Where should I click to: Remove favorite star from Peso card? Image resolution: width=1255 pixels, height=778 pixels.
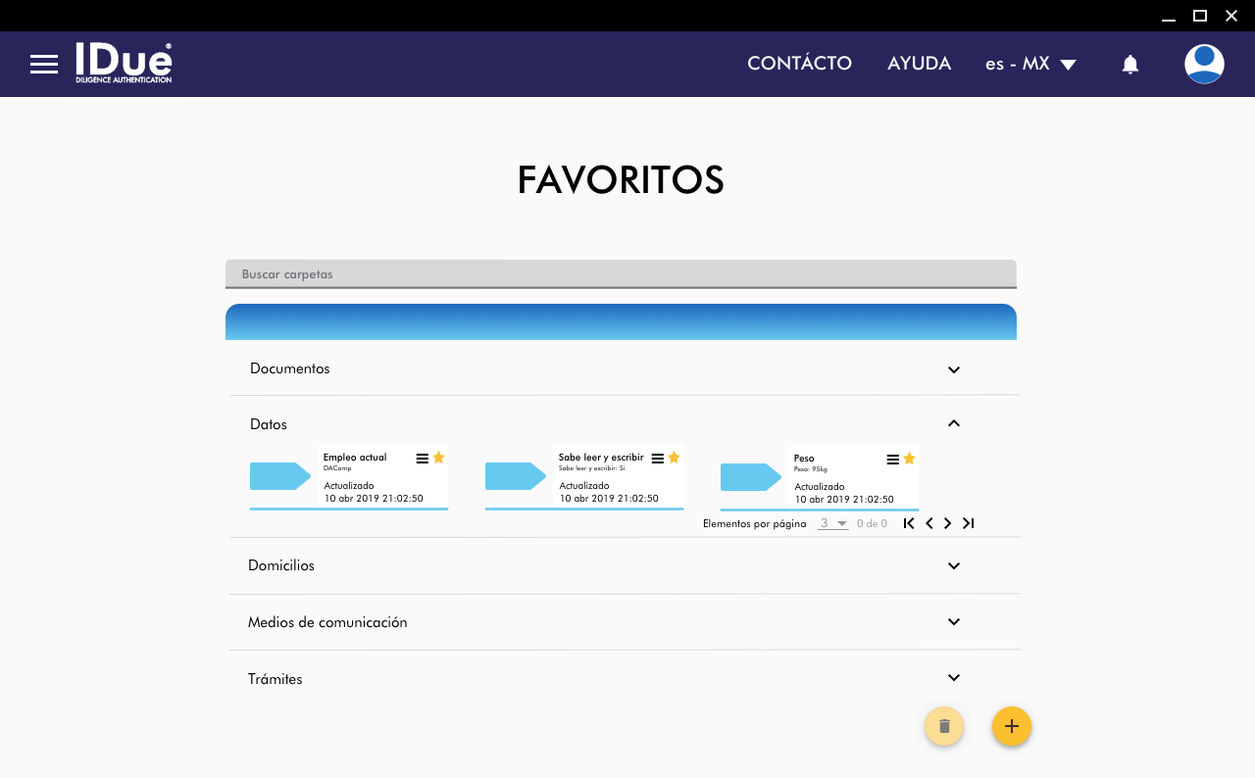pyautogui.click(x=909, y=458)
